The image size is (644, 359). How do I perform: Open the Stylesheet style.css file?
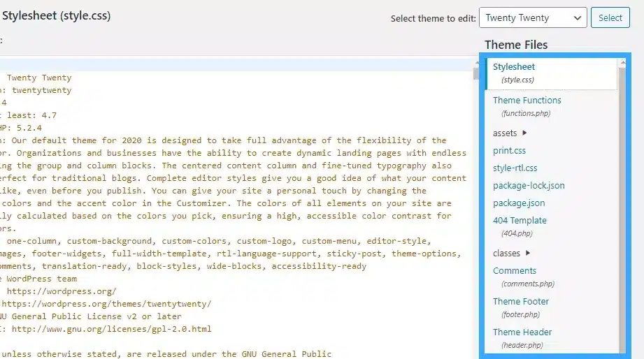(x=514, y=67)
